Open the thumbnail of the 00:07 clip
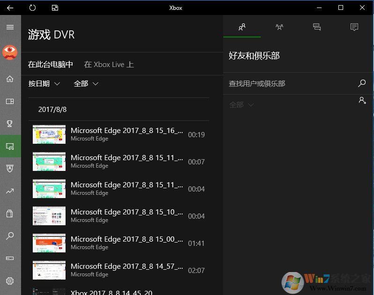This screenshot has height=295, width=374. coord(49,162)
